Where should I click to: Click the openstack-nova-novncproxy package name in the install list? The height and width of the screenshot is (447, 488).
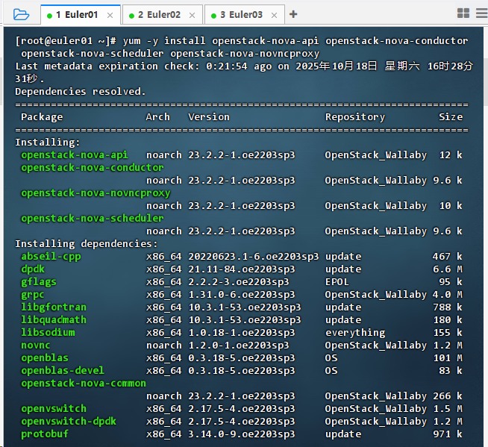[96, 193]
